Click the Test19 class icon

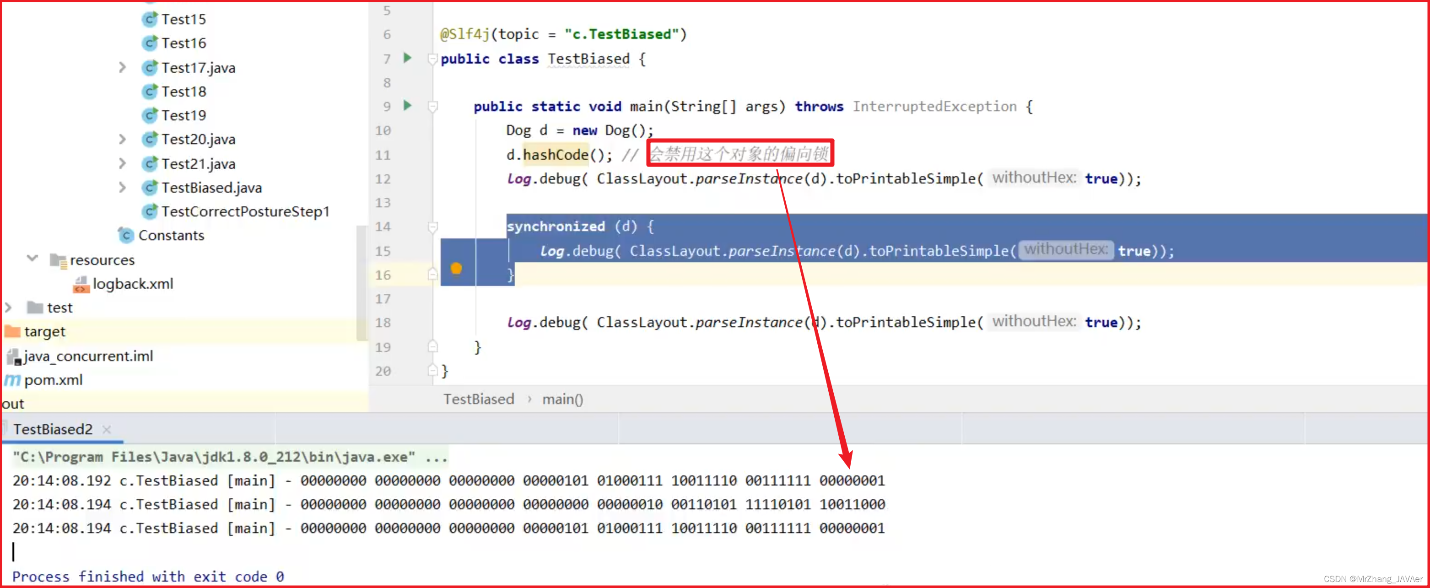149,115
